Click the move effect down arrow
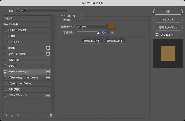The height and width of the screenshot is (121, 185). point(18,116)
